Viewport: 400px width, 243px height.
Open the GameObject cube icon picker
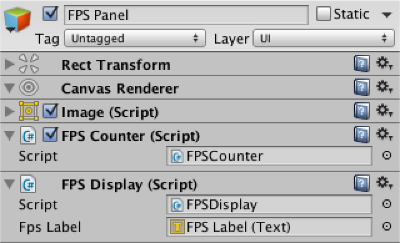point(17,20)
